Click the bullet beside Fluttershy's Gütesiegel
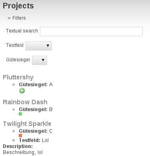 (14, 85)
